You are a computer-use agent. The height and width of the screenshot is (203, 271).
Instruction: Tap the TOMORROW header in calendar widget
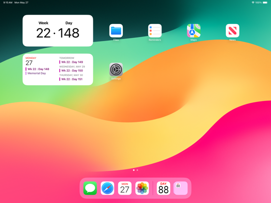pyautogui.click(x=67, y=58)
